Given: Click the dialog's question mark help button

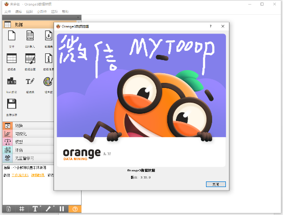Looking at the screenshot, I should coord(211,26).
